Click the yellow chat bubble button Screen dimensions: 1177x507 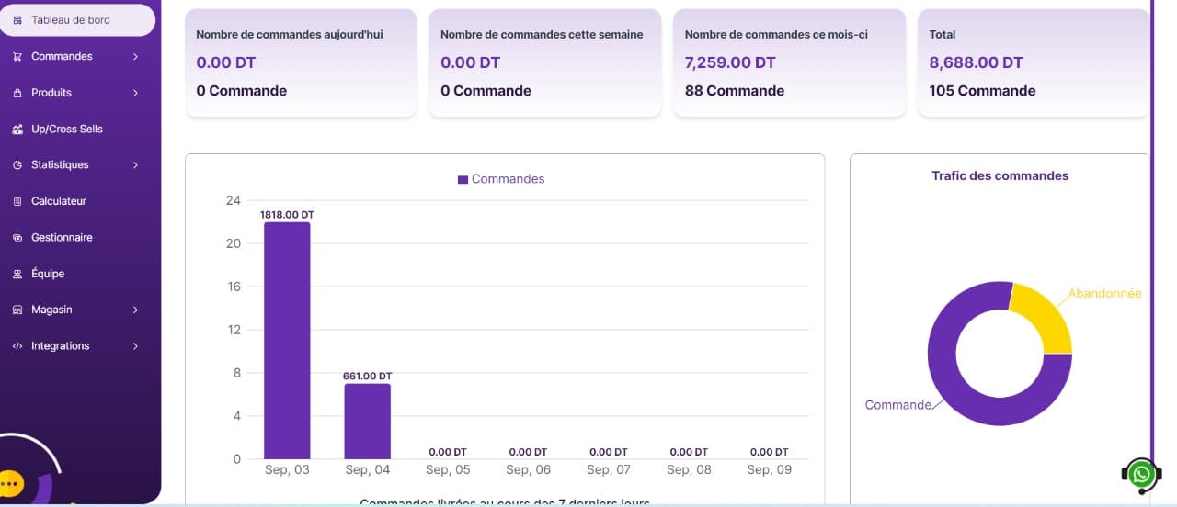(x=10, y=482)
